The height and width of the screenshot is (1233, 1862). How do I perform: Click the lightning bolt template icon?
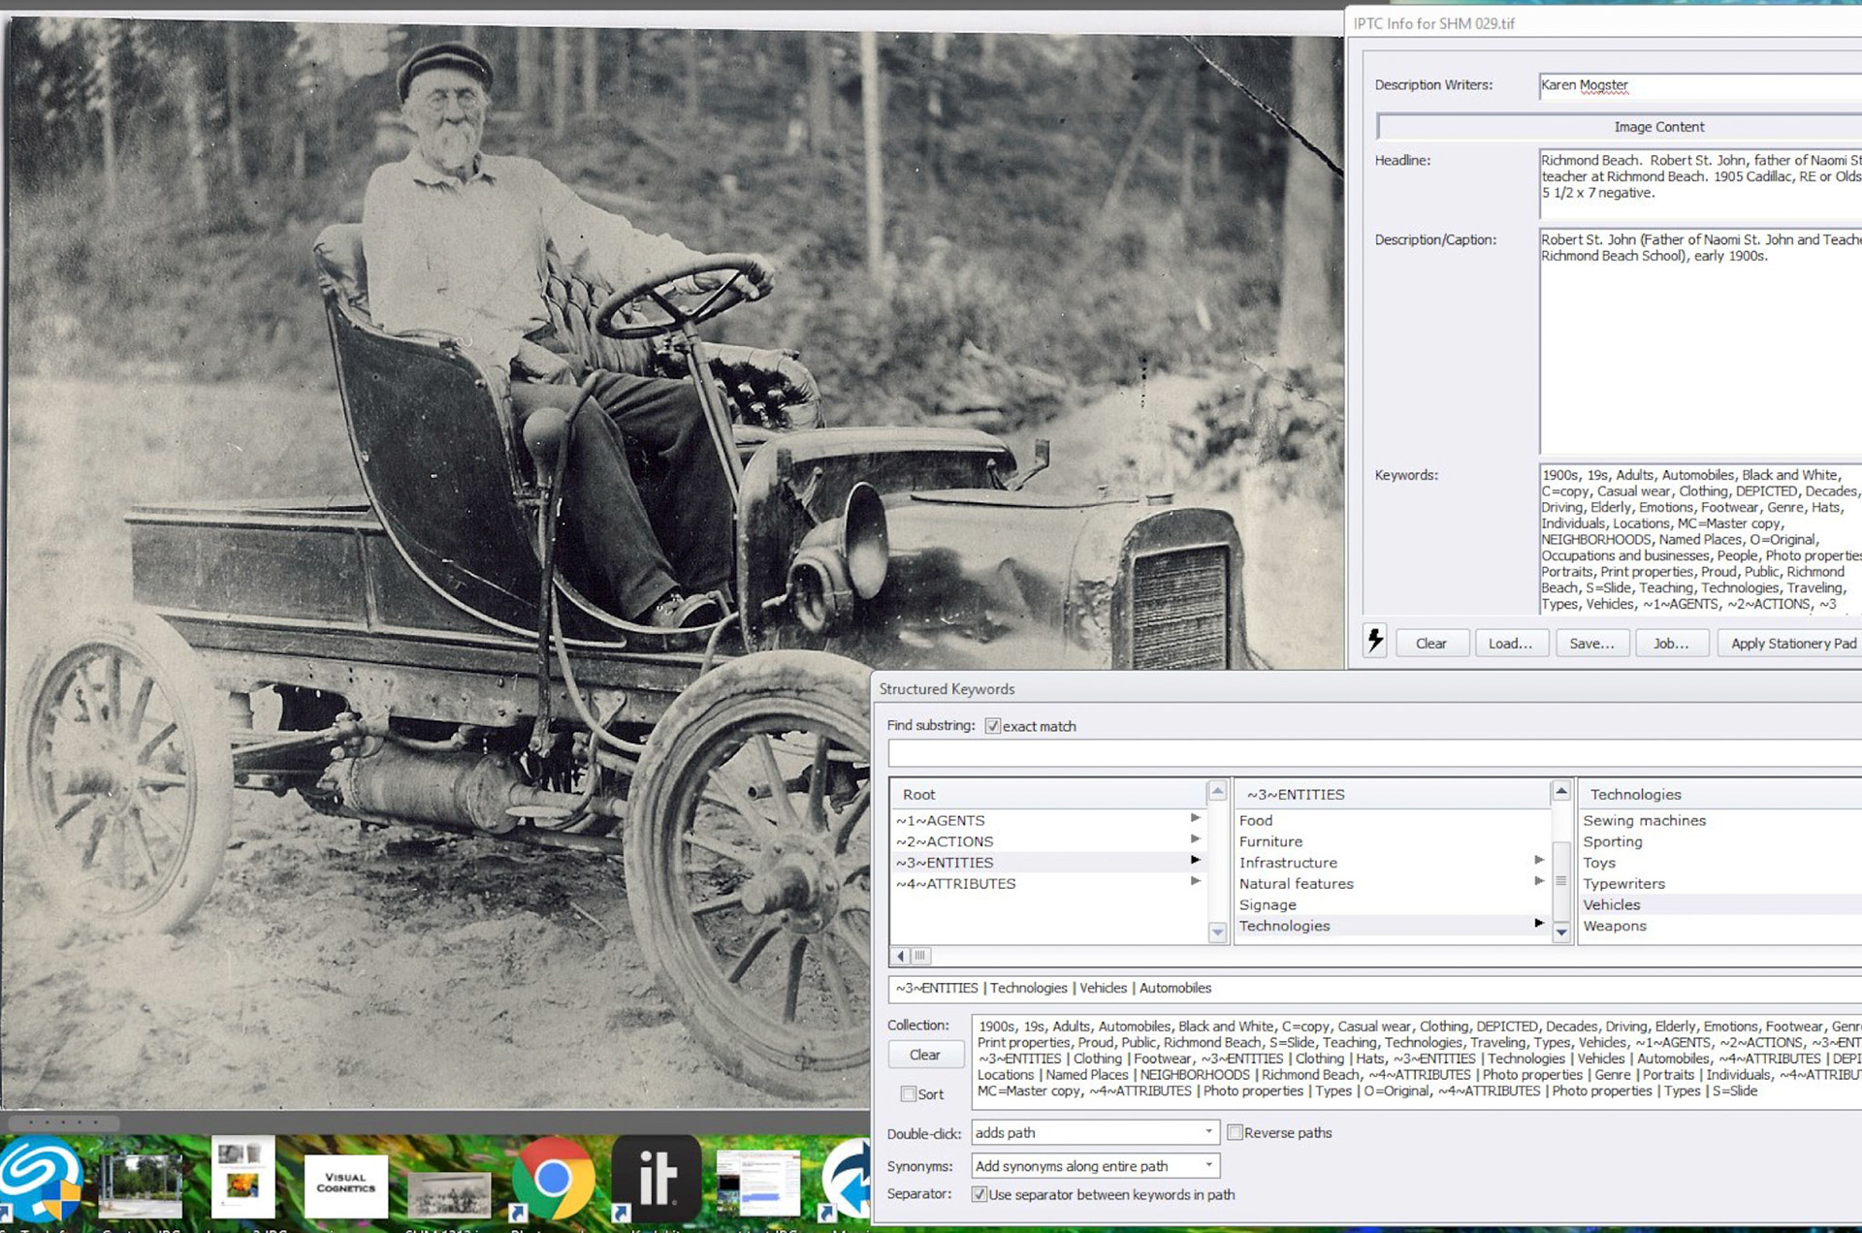1374,642
